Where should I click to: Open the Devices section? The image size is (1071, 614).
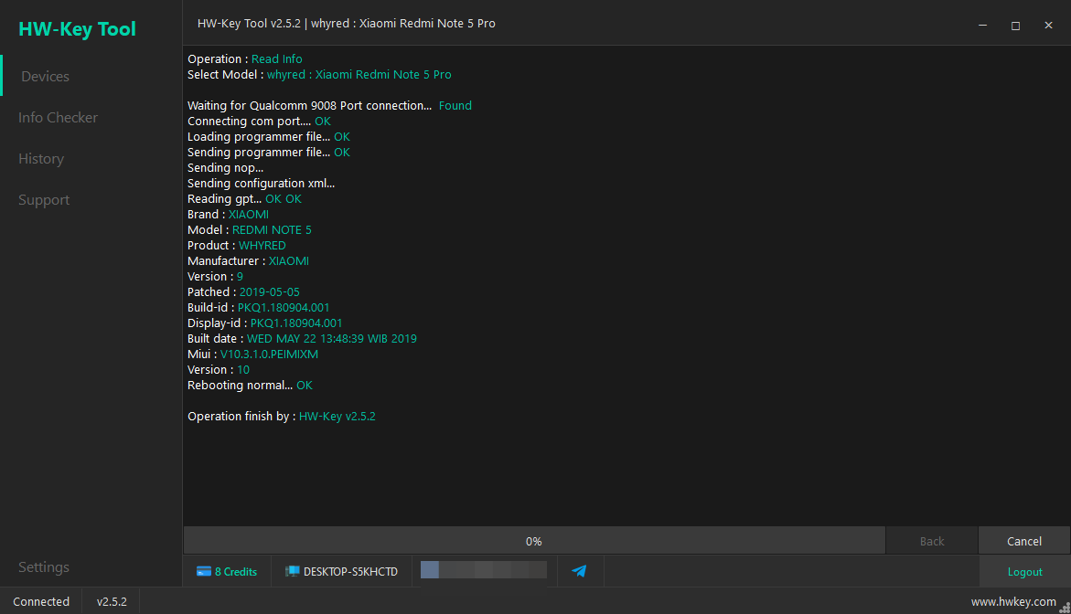pos(45,77)
